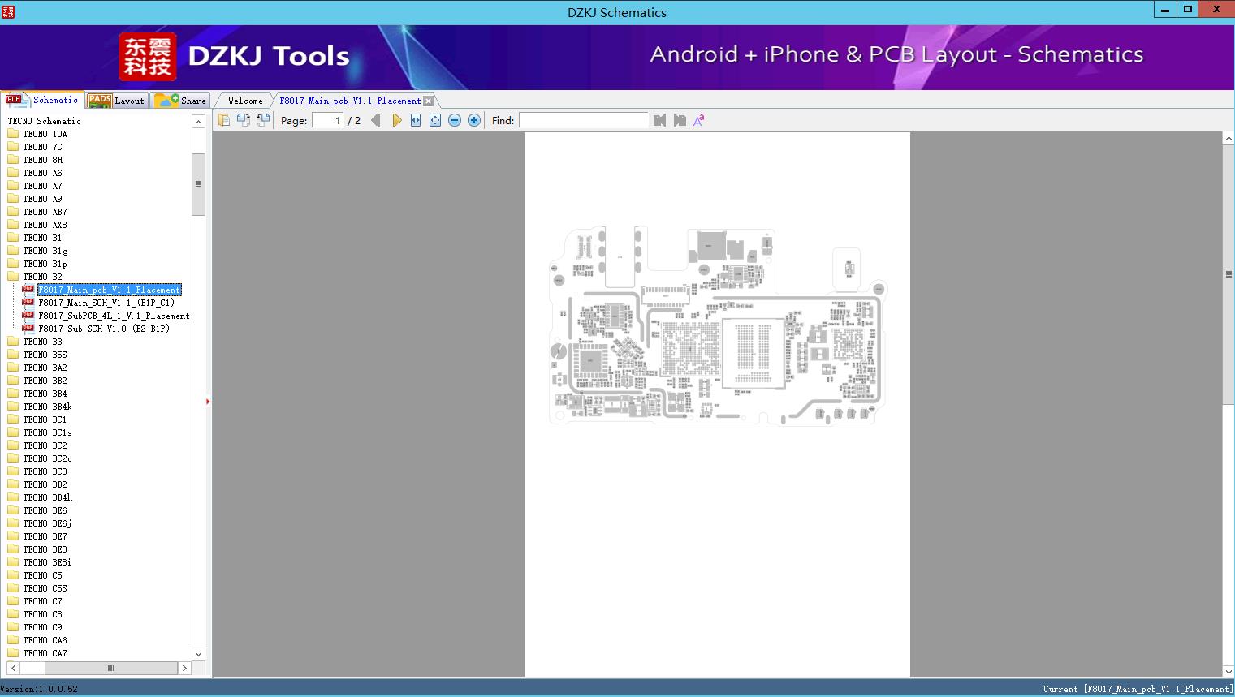Open F8017_Main_SCH_V1.1_(B1P_C1) PDF file
The image size is (1235, 697).
106,303
